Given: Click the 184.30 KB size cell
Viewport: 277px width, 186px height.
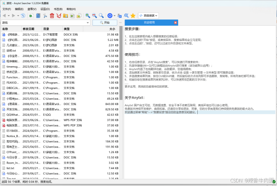Looking at the screenshot, I should 112,142.
